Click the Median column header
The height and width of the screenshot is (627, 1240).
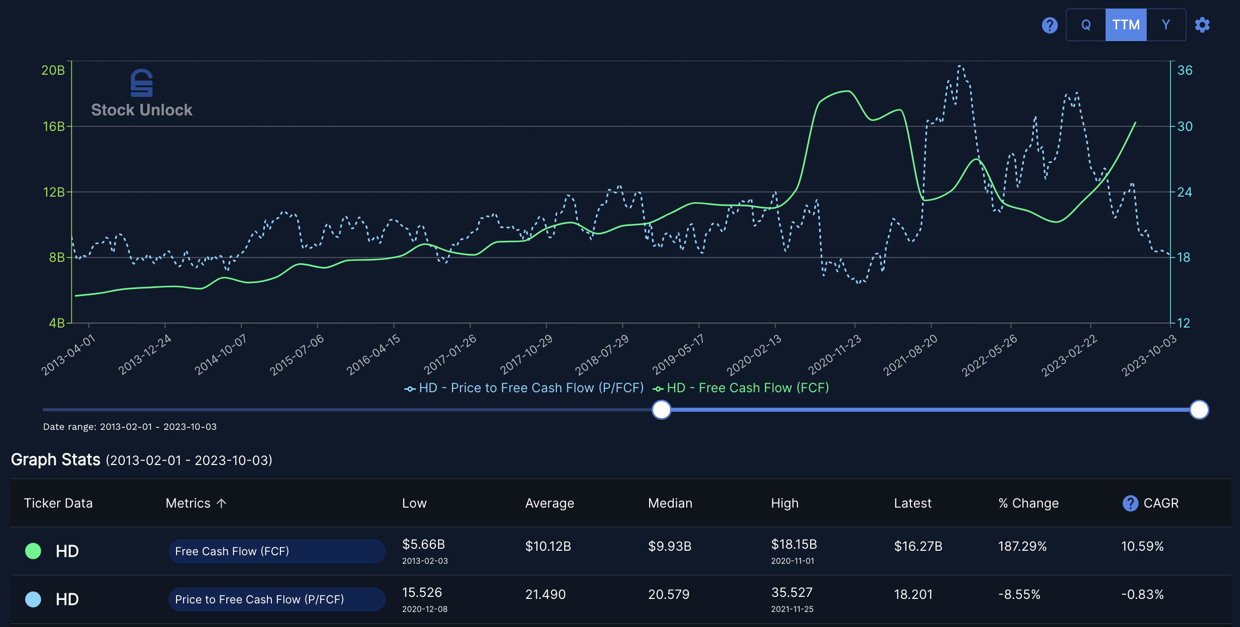[670, 503]
